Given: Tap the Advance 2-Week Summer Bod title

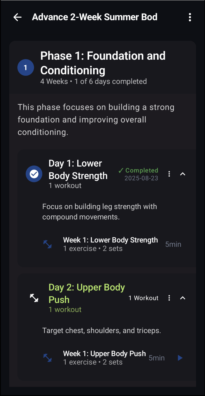Looking at the screenshot, I should 95,17.
